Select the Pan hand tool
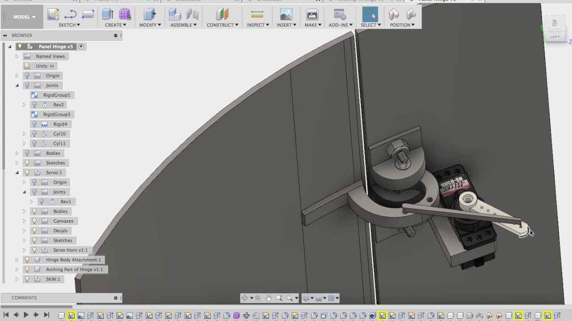The height and width of the screenshot is (321, 572). tap(269, 298)
